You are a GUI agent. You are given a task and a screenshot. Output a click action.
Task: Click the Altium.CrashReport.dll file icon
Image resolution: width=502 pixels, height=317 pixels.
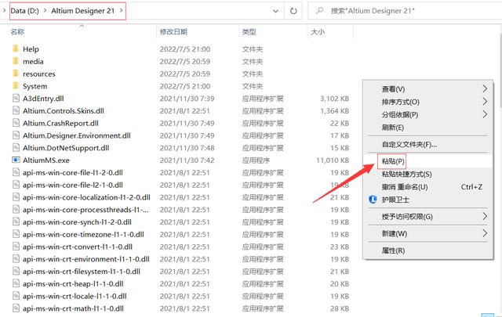tap(16, 124)
